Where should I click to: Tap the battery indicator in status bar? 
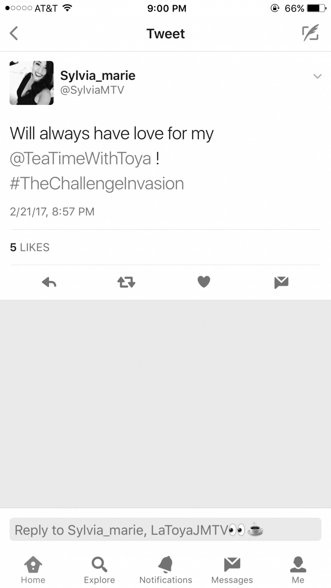317,8
